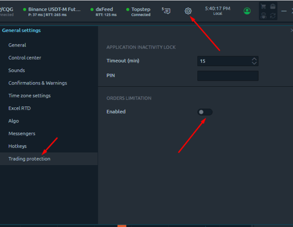This screenshot has width=293, height=227.
Task: Click the robot icon in top bar
Action: 263,15
